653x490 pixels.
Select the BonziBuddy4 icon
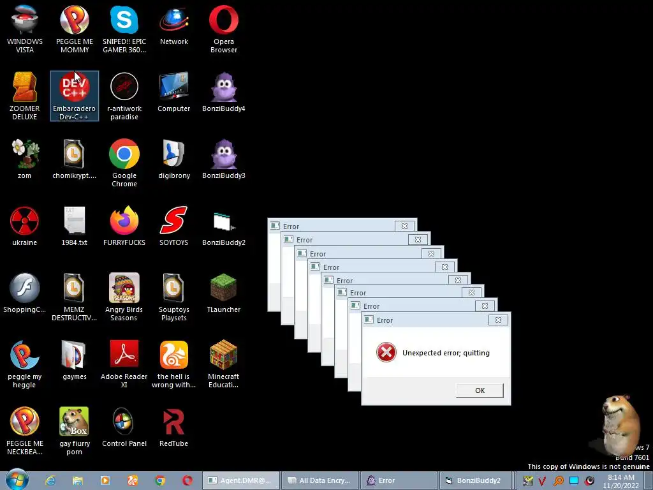point(224,92)
